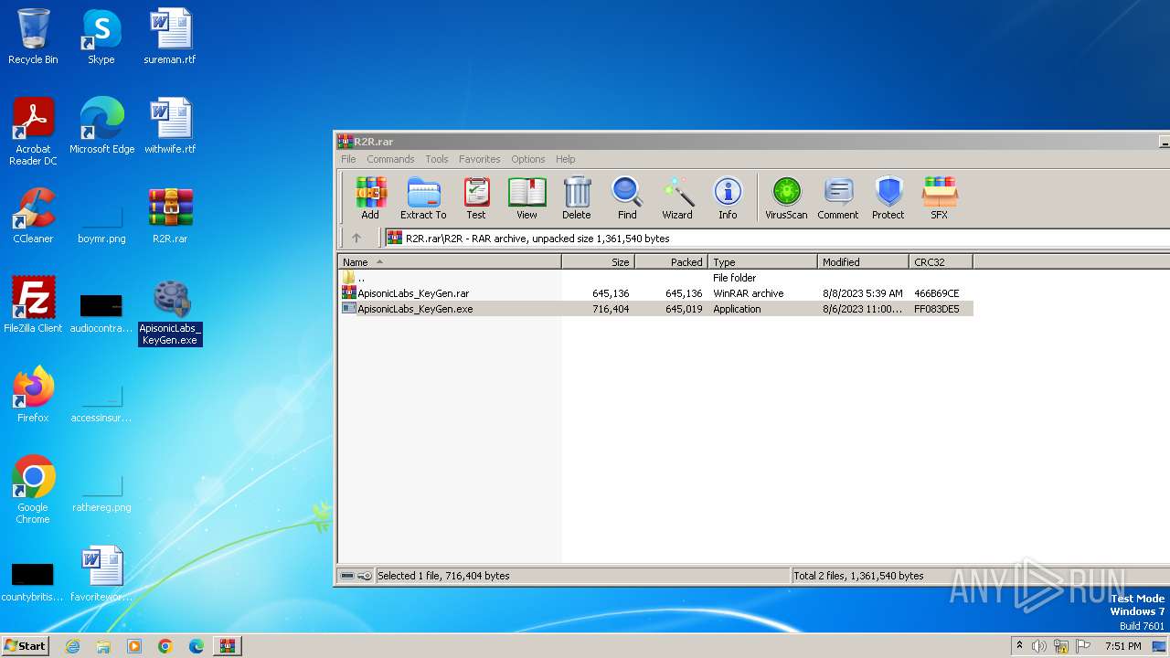
Task: Click the archive path address field
Action: tap(777, 238)
